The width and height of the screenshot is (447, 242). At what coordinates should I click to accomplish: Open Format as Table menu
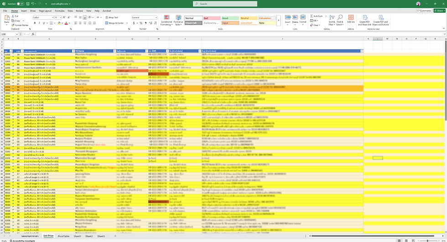178,20
